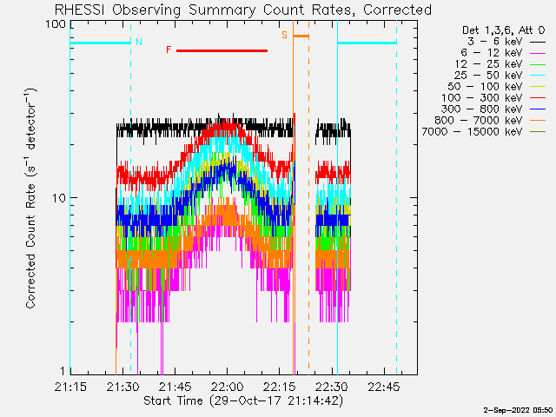Click the '100 - 300 keV' legend label
Viewport: 556px width, 417px height.
click(x=481, y=98)
